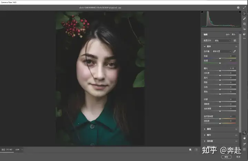Click the 饱和度 saturation value field
Screen dimensions: 248x161
(232, 121)
